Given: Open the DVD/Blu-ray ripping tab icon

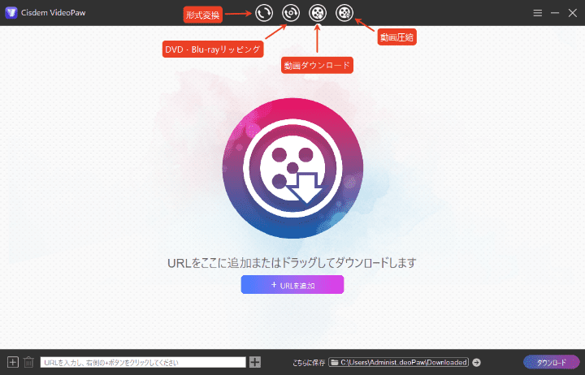Looking at the screenshot, I should (291, 13).
